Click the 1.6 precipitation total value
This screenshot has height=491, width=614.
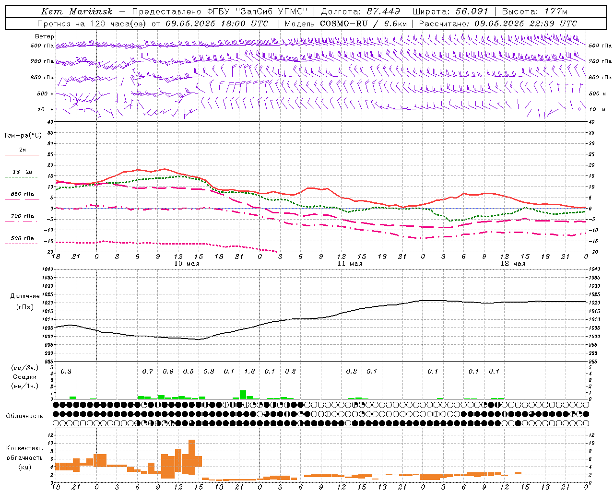coord(249,371)
